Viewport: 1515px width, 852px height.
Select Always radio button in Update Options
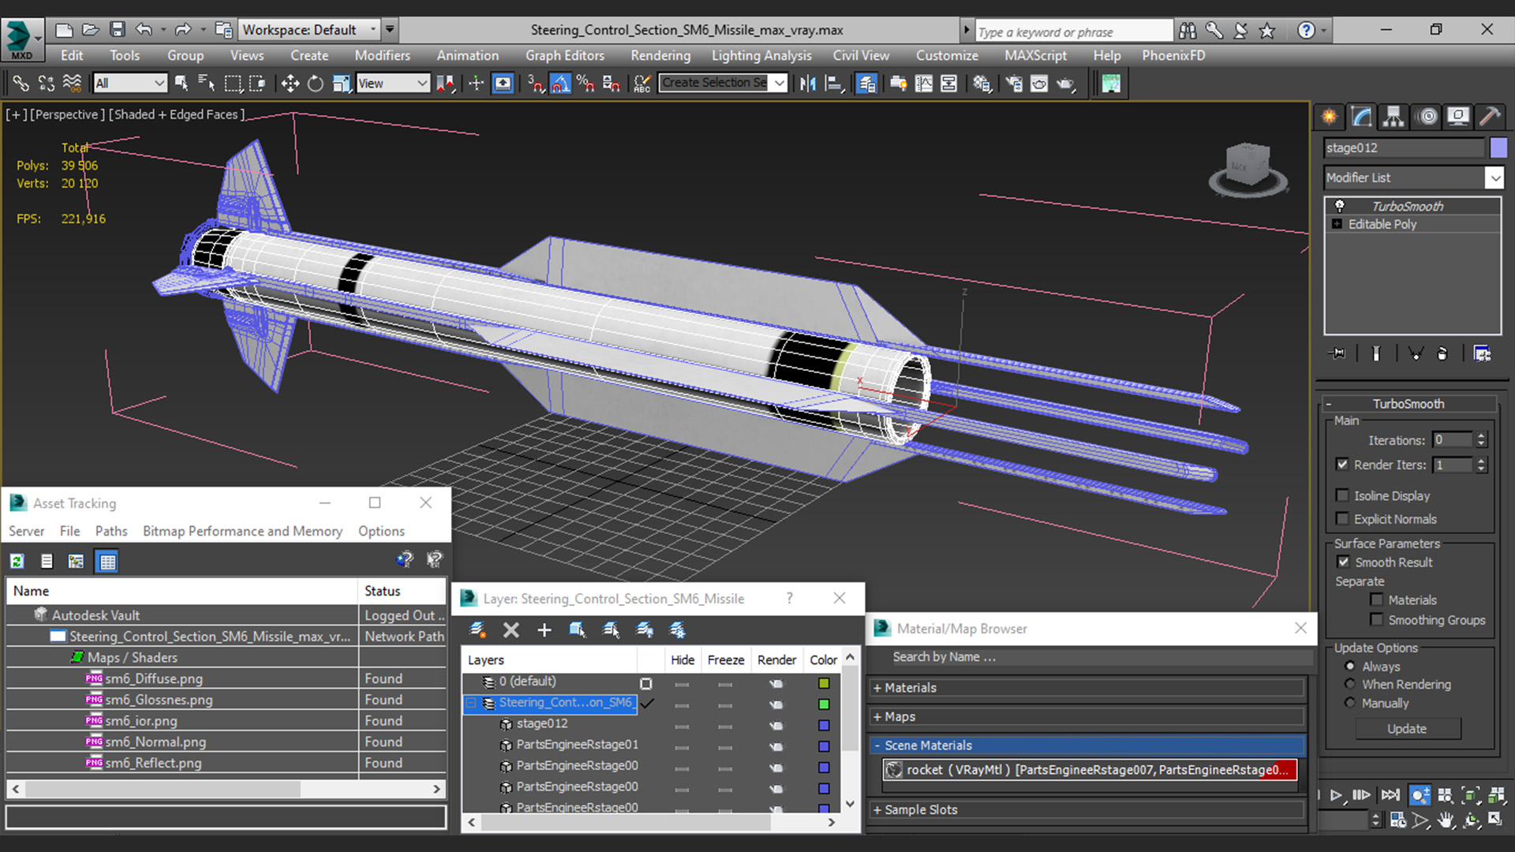coord(1349,666)
